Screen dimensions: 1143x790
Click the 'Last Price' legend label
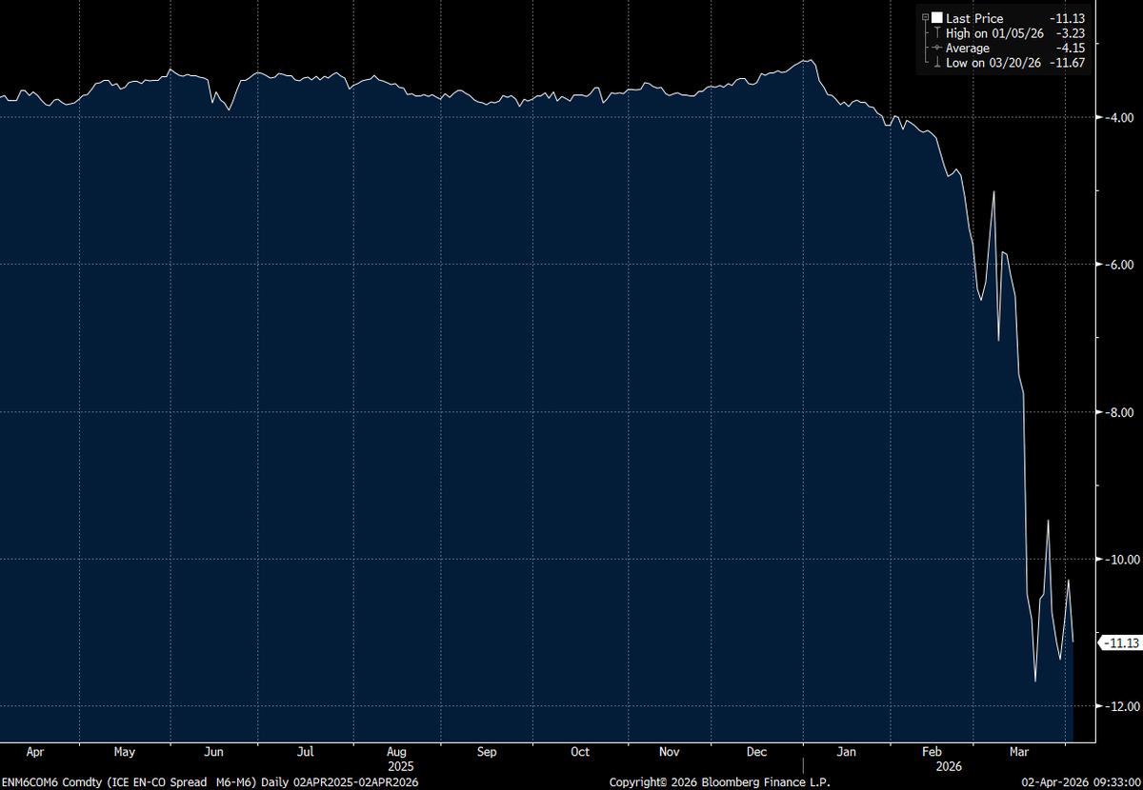(974, 18)
